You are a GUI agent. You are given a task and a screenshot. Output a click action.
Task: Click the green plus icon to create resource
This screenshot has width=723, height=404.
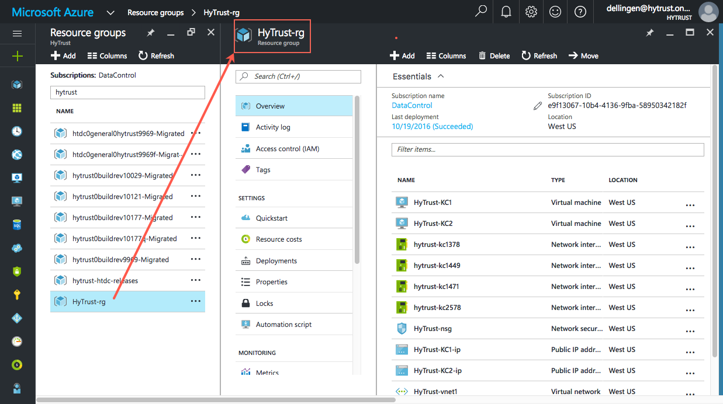pos(18,56)
